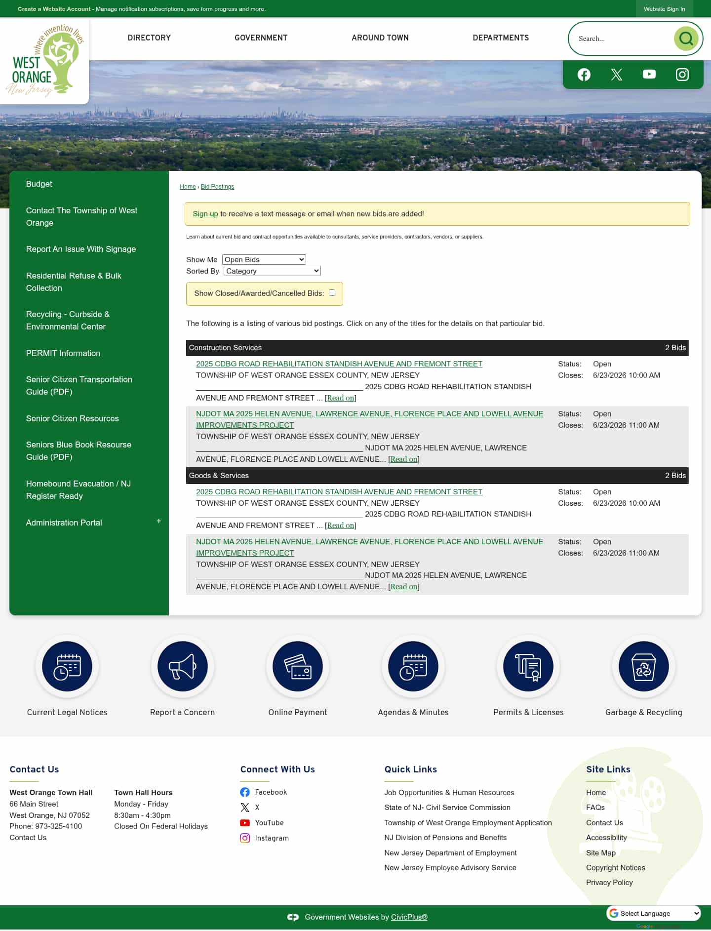Click Job Opportunities & Human Resources link
This screenshot has width=711, height=931.
449,793
